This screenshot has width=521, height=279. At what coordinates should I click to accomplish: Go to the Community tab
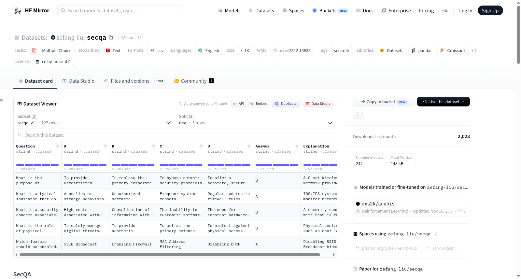[194, 81]
